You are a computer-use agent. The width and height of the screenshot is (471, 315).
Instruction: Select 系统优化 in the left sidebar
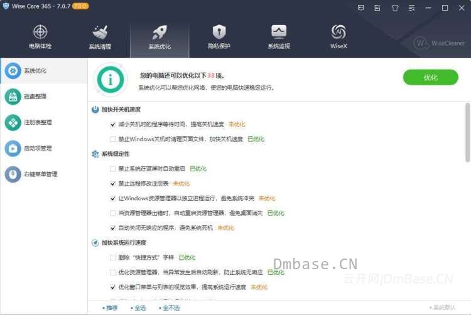(44, 71)
